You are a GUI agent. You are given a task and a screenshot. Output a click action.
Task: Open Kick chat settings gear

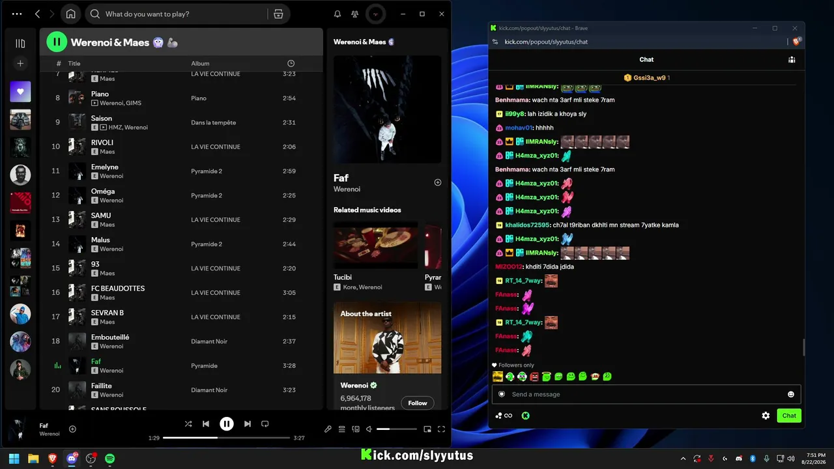coord(766,416)
